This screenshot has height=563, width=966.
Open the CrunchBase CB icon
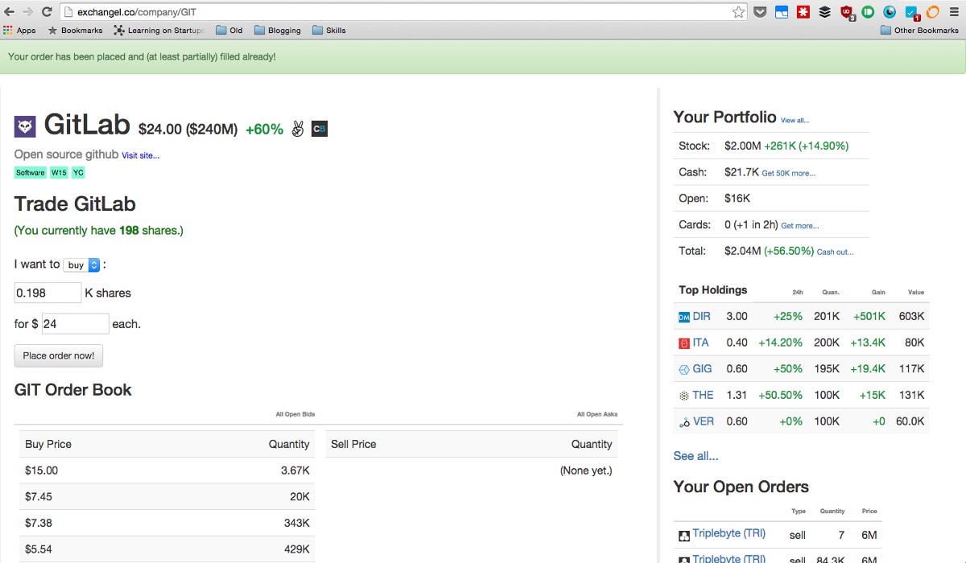(320, 129)
